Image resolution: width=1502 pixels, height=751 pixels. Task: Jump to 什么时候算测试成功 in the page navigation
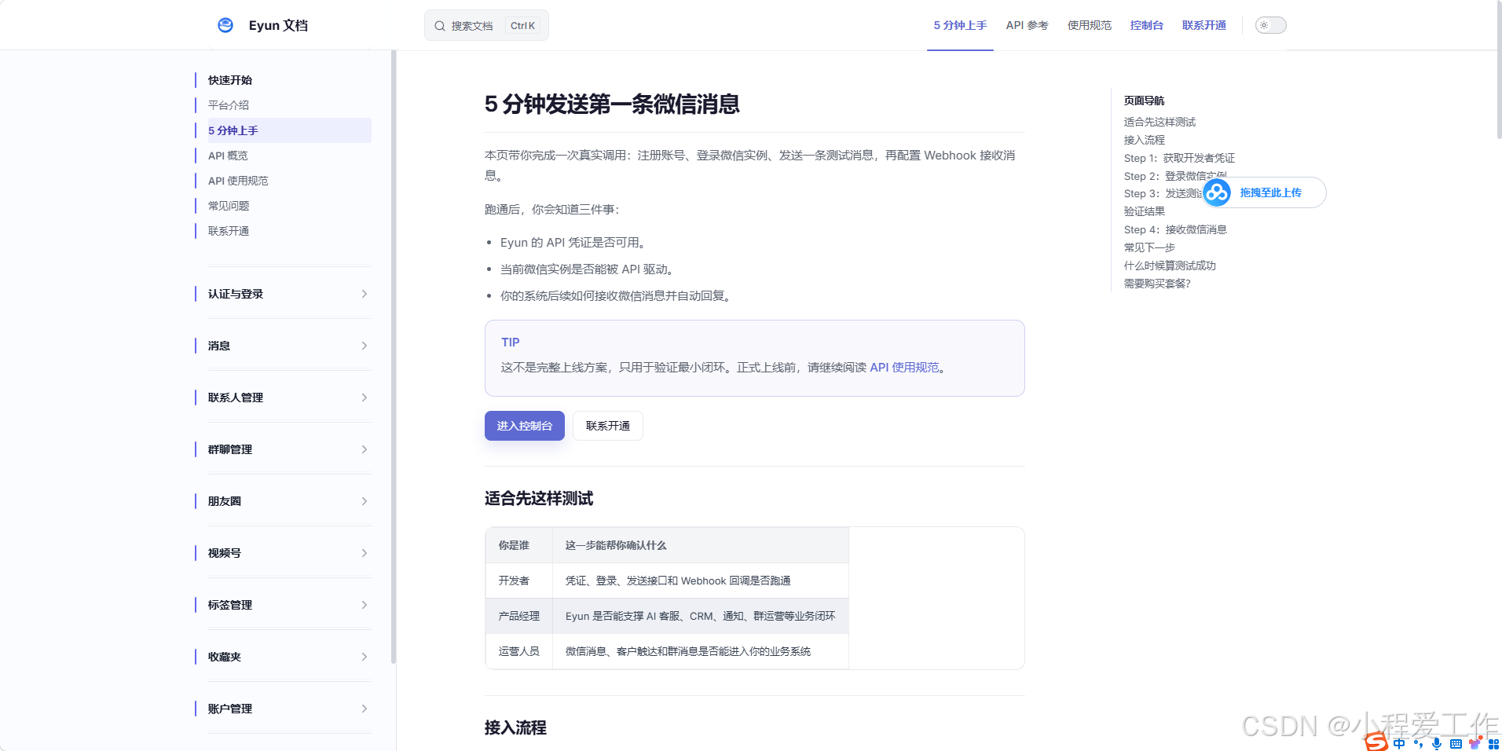[1170, 266]
